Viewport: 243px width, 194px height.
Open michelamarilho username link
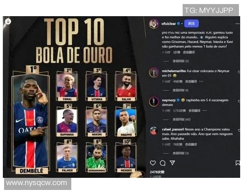(174, 71)
